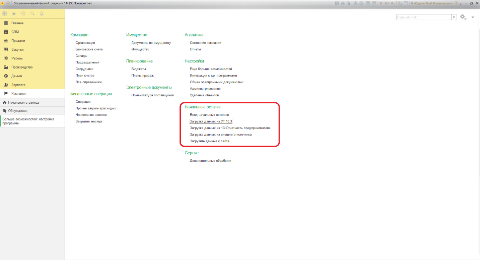Screen dimensions: 480x260
Task: Click the zoom magnifier icon in title bar
Action: point(400,3)
